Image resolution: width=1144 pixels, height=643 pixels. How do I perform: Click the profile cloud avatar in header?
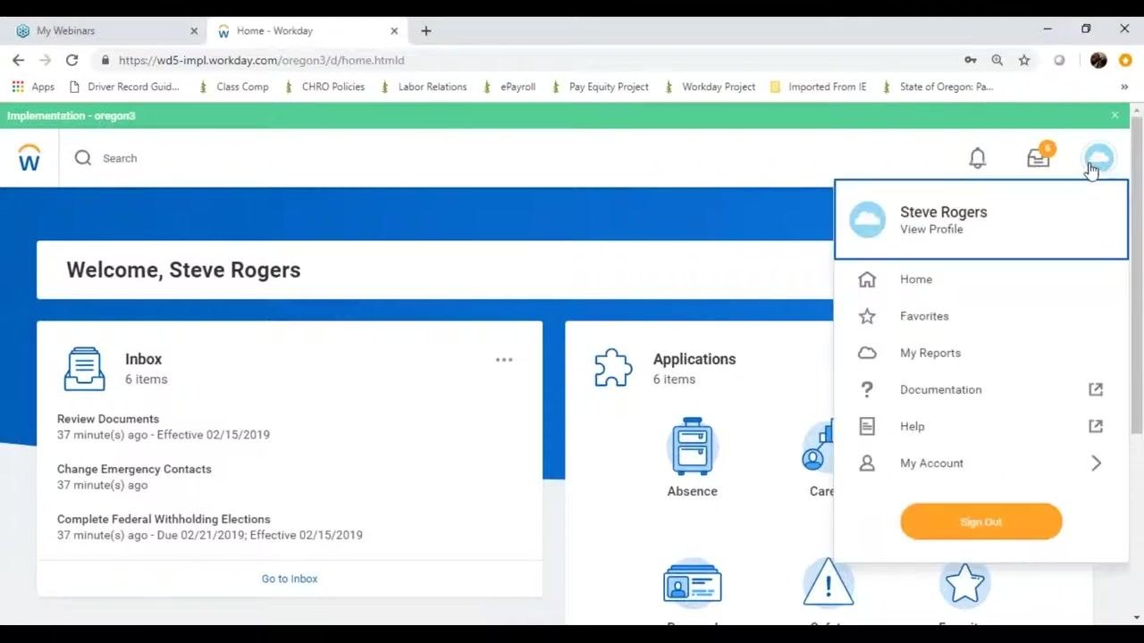tap(1098, 158)
